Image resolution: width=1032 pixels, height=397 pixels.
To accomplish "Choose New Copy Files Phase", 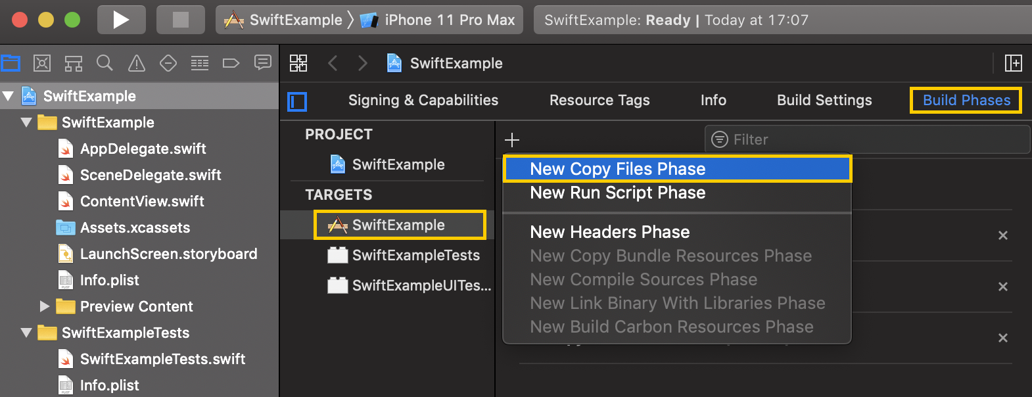I will point(677,169).
